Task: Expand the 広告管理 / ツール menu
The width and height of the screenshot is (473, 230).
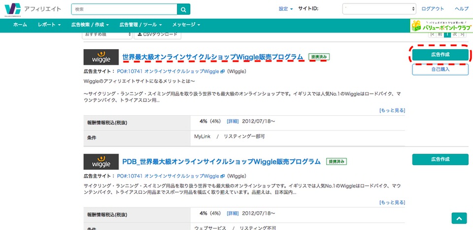Action: [x=140, y=25]
